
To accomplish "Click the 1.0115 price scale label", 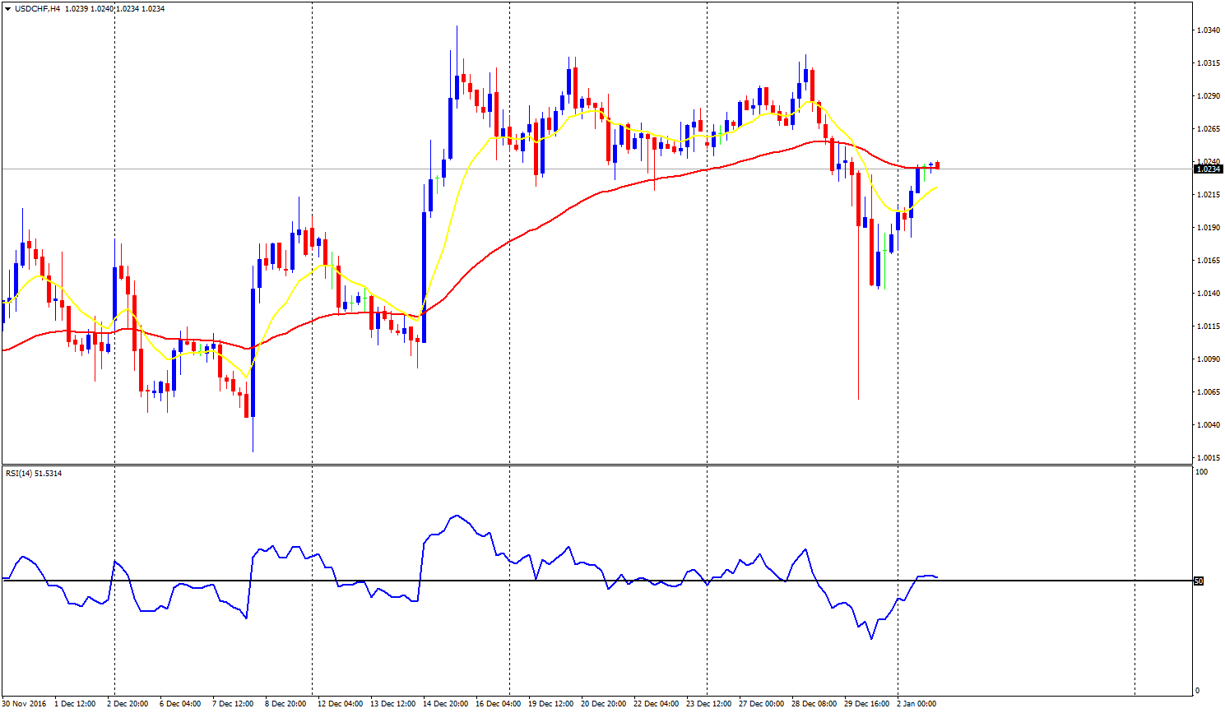I will pyautogui.click(x=1208, y=326).
